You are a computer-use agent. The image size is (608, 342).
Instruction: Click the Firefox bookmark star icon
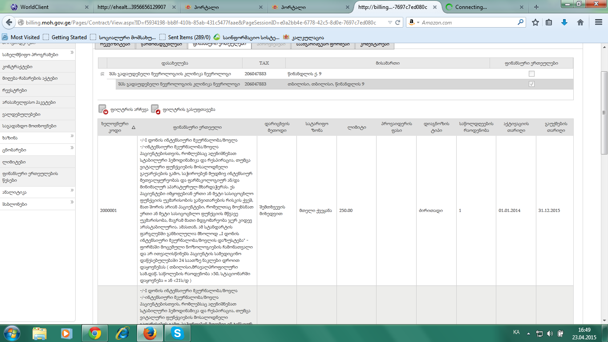[x=535, y=22]
